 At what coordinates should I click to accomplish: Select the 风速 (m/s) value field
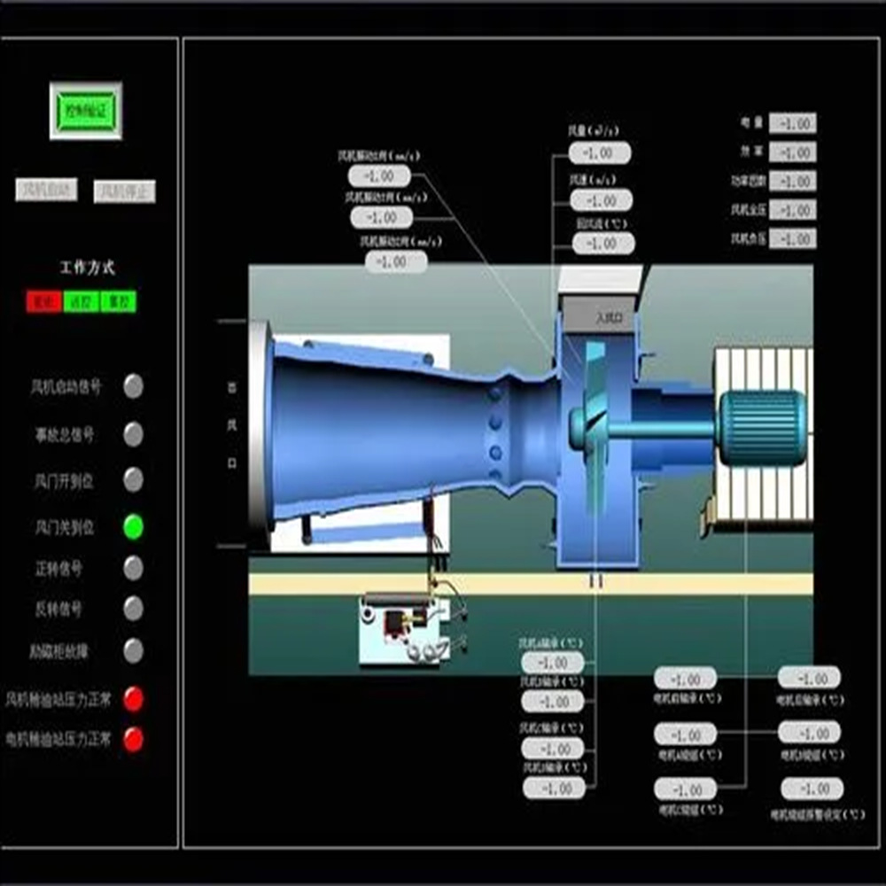602,200
